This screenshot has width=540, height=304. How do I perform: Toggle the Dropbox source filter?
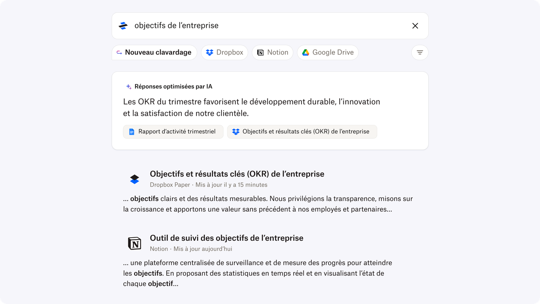224,52
